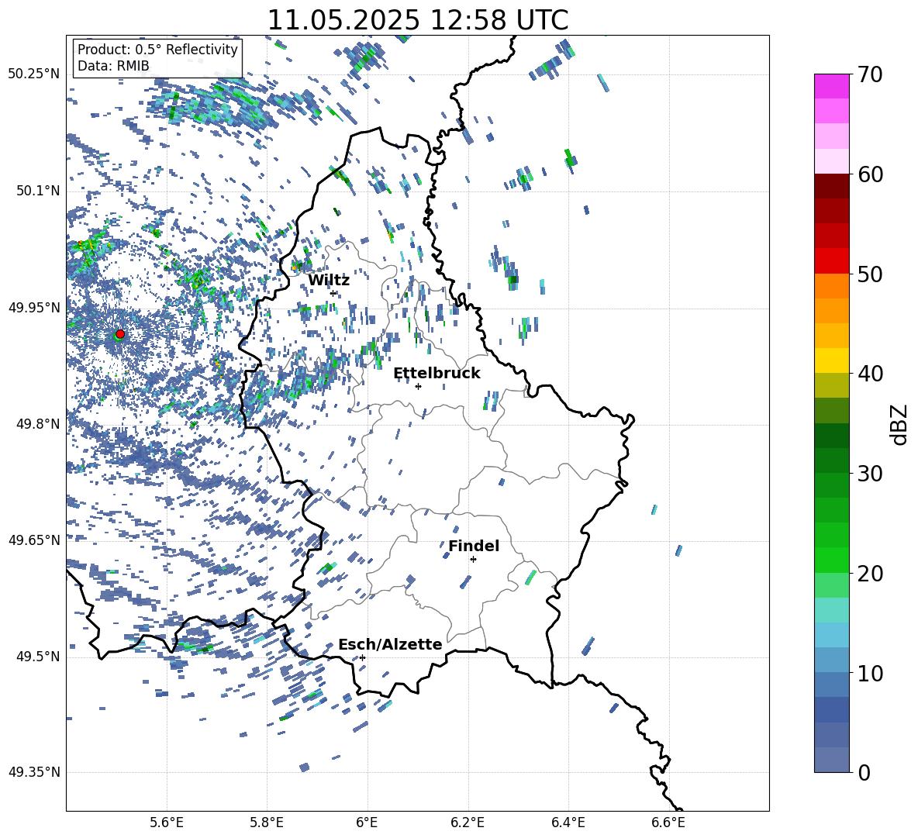The image size is (918, 838).
Task: Click the magenta 70 dBZ colorbar segment
Action: click(831, 86)
